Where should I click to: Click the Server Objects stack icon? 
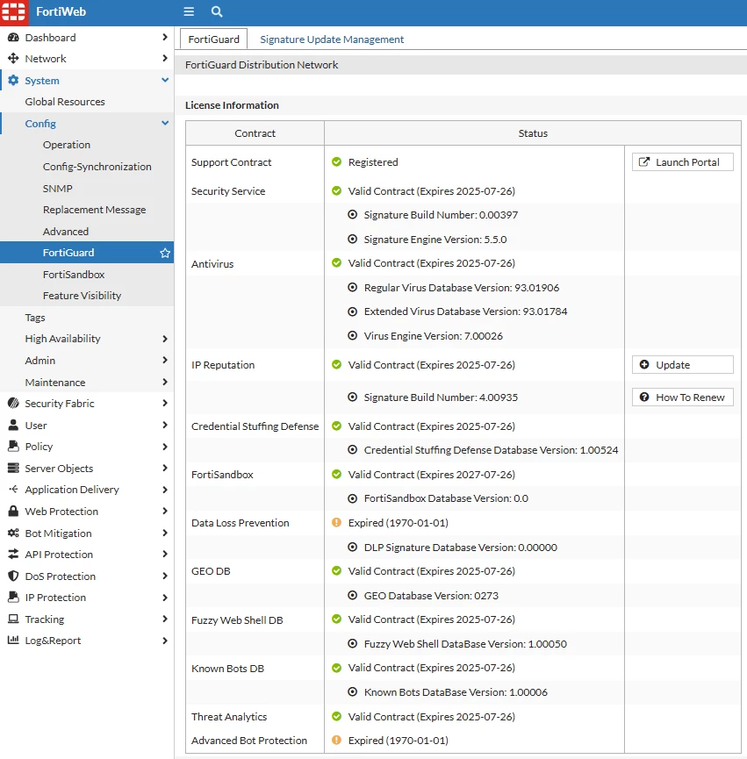tap(13, 468)
